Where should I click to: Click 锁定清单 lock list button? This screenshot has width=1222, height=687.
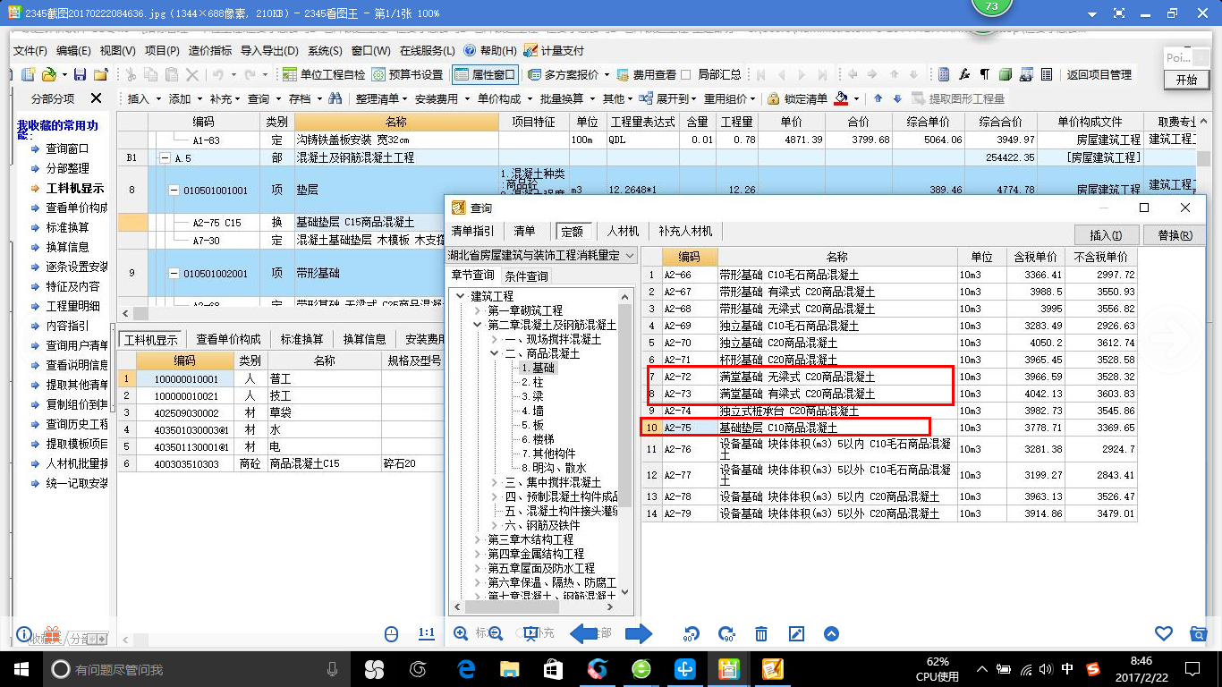pyautogui.click(x=798, y=98)
